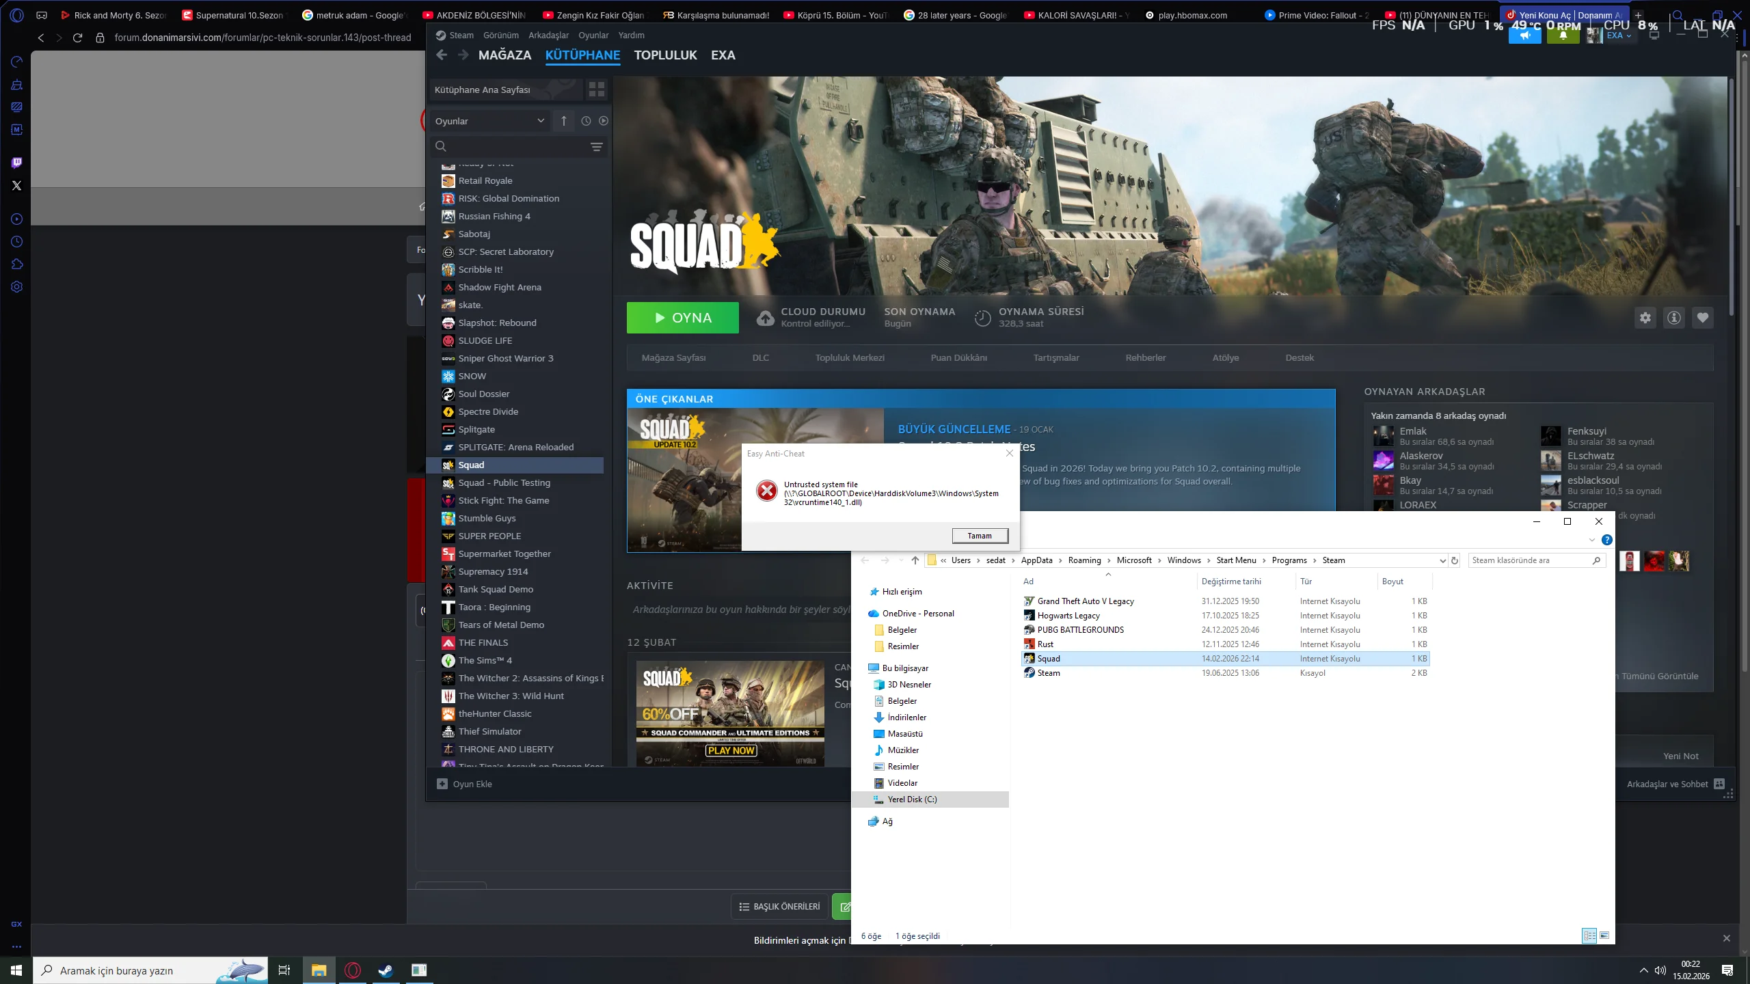
Task: Open Explorer address history dropdown
Action: pyautogui.click(x=1442, y=560)
